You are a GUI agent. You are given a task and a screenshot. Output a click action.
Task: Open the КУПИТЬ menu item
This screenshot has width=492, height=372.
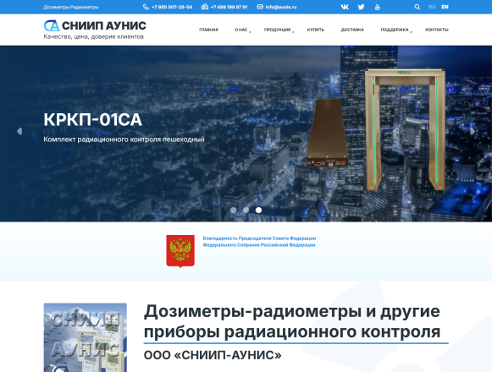point(316,30)
